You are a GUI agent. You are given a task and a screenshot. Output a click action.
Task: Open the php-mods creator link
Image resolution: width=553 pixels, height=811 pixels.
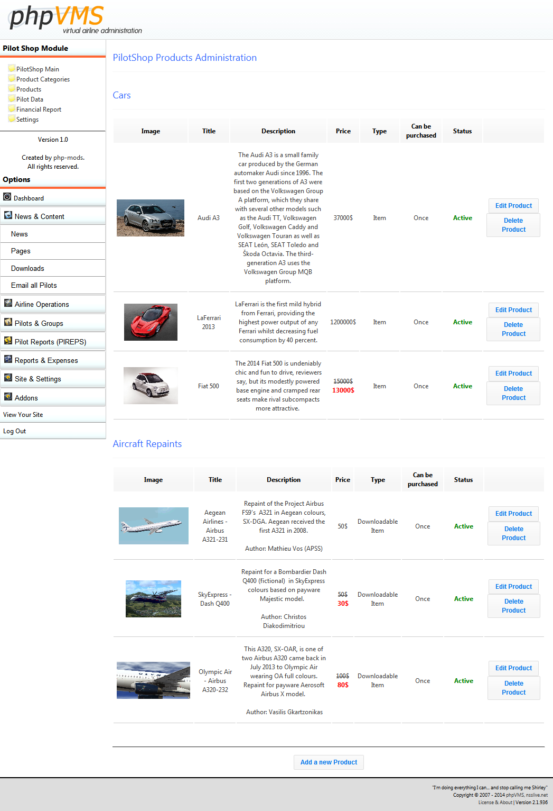click(68, 158)
